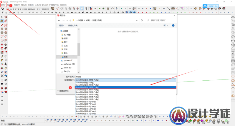Choose the Circle drawing tool
The image size is (235, 126).
click(2, 32)
